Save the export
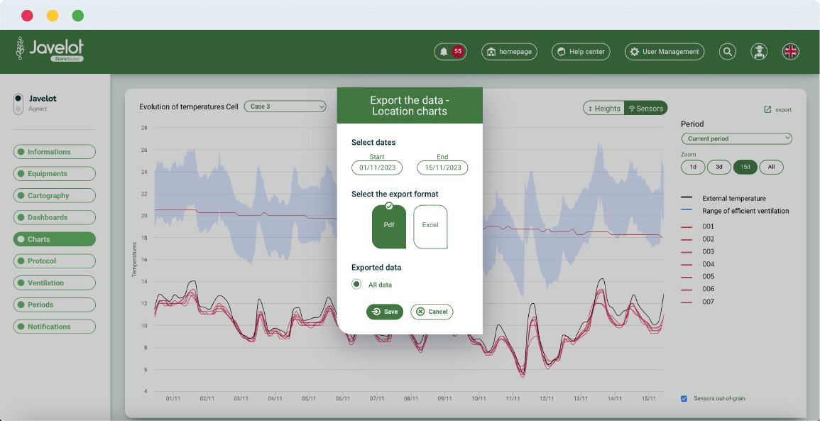820x421 pixels. pos(385,312)
